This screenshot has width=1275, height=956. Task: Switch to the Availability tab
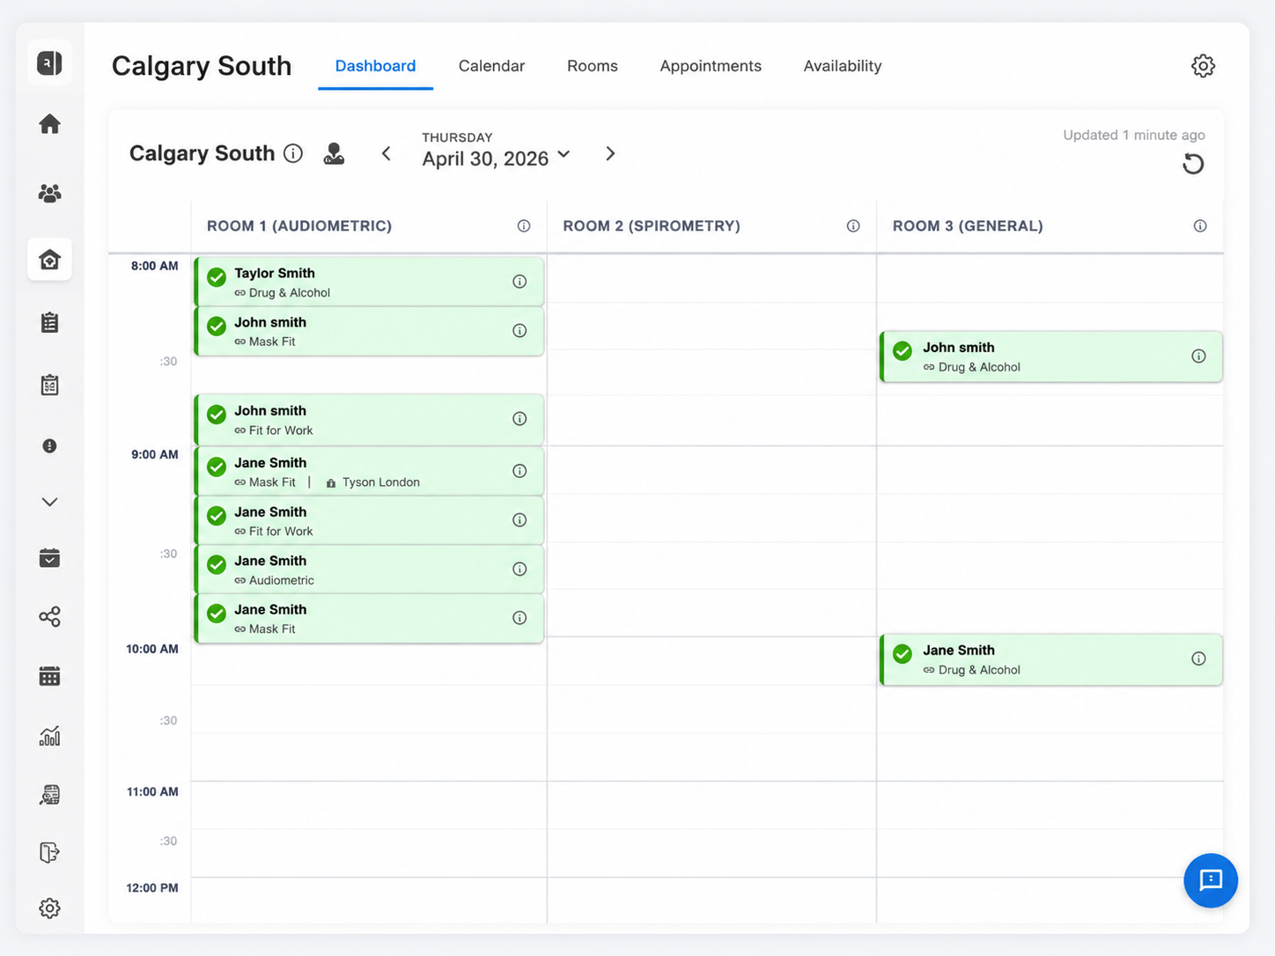coord(843,66)
